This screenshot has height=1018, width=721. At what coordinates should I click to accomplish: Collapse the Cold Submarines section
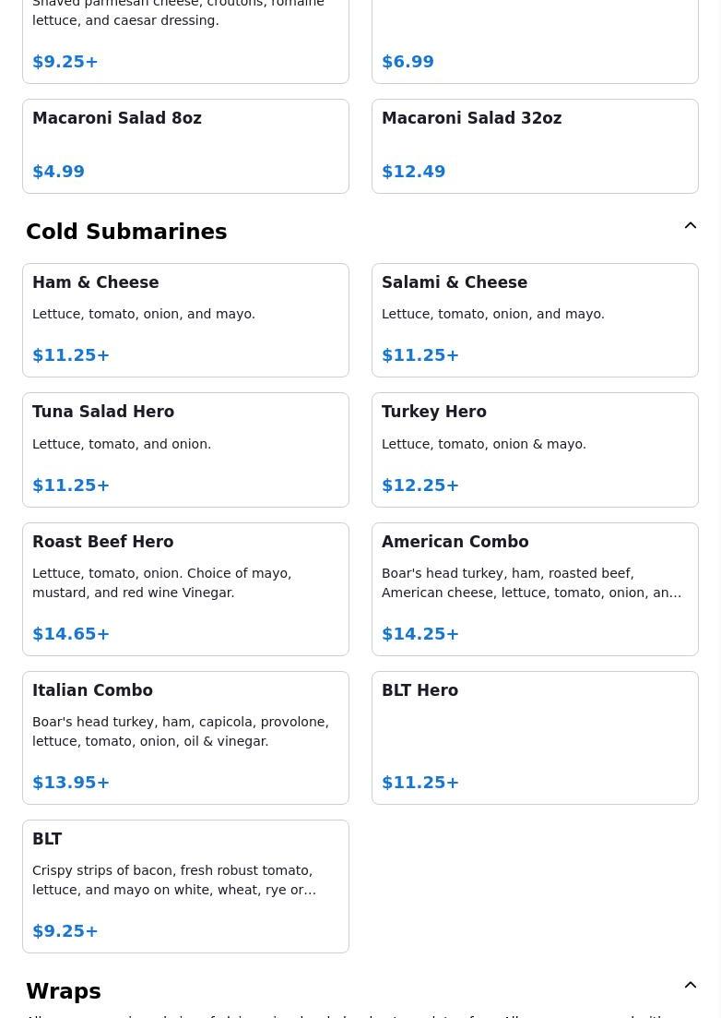pos(690,226)
